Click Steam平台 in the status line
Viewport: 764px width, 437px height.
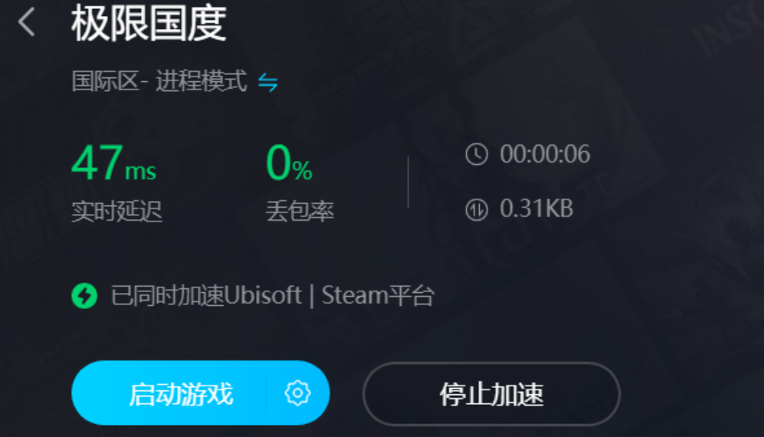(x=377, y=295)
